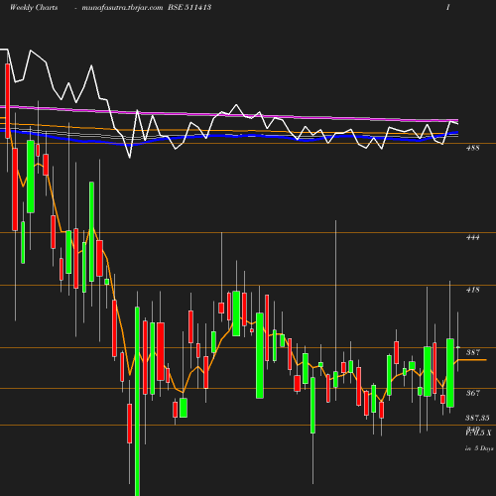Click the 367 price level label
This screenshot has width=496, height=496.
pos(473,393)
